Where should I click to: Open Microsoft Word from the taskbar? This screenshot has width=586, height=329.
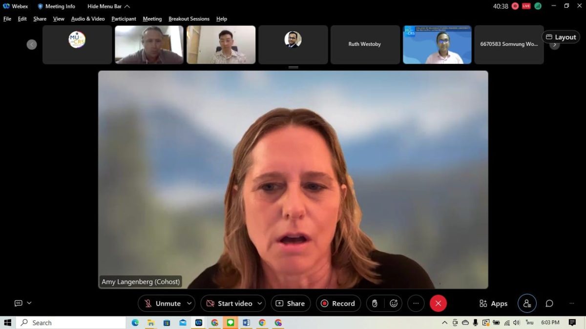pos(246,323)
